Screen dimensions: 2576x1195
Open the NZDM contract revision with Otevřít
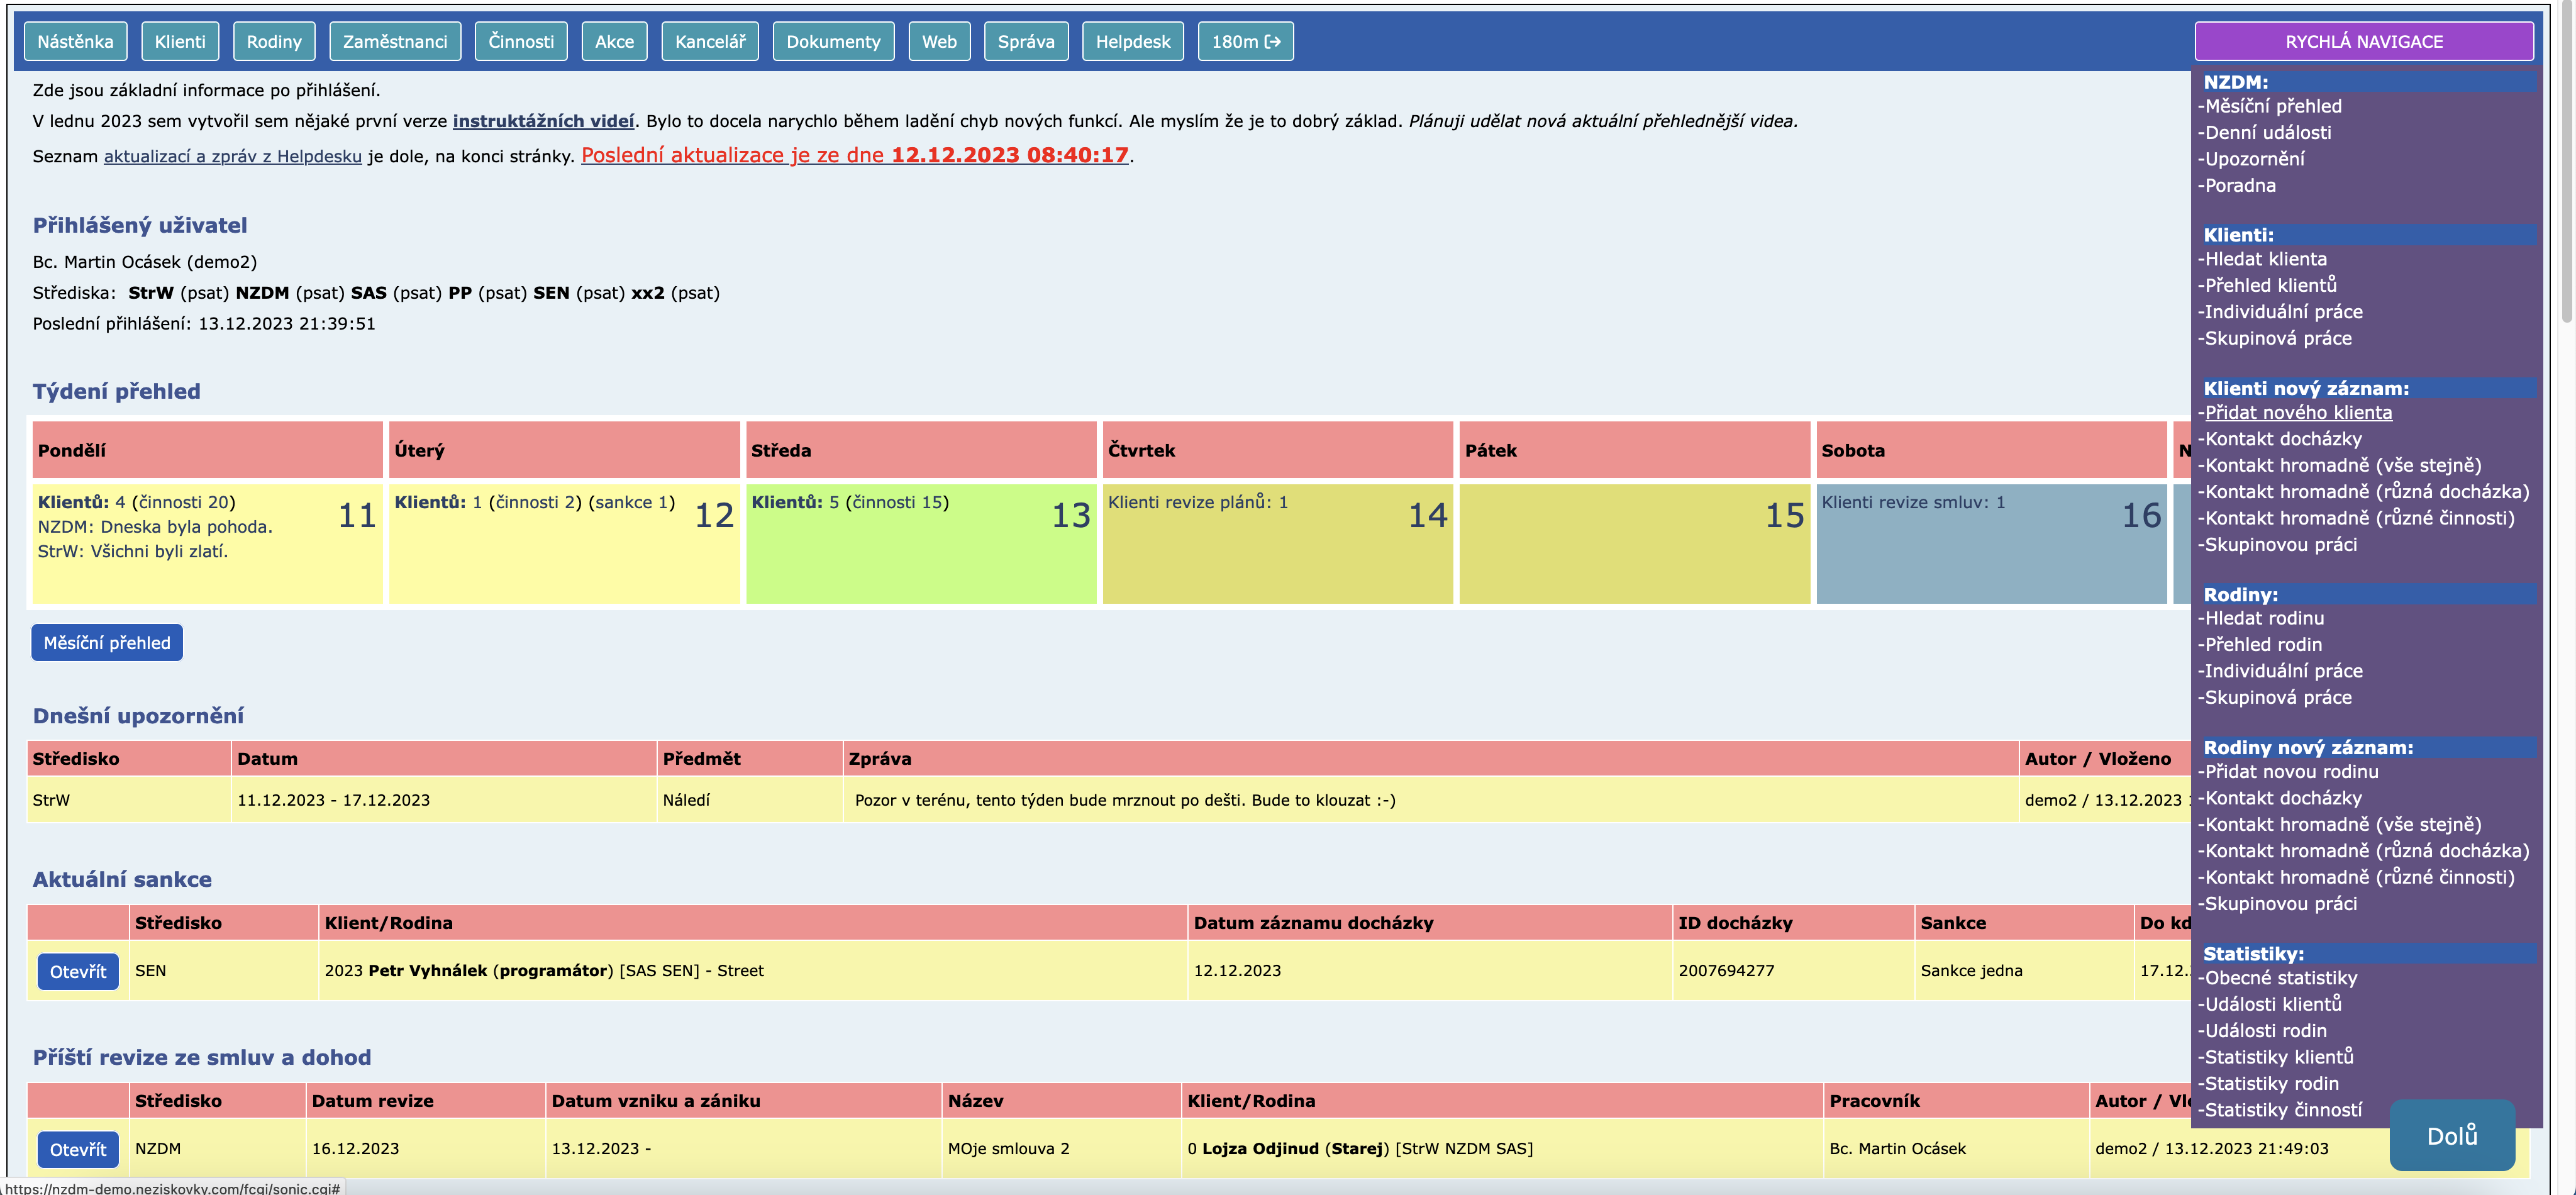pos(78,1149)
